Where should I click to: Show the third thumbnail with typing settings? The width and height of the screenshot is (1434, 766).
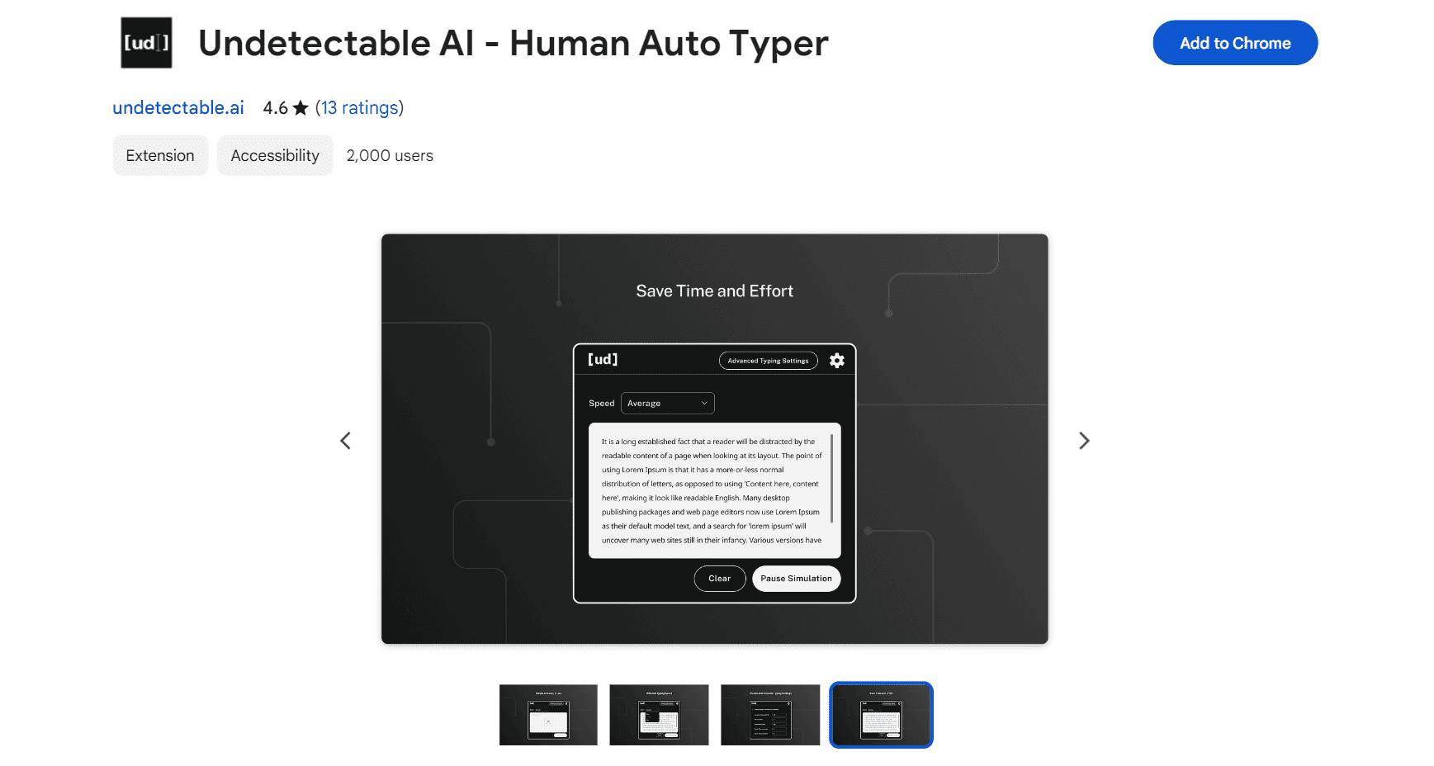point(769,715)
